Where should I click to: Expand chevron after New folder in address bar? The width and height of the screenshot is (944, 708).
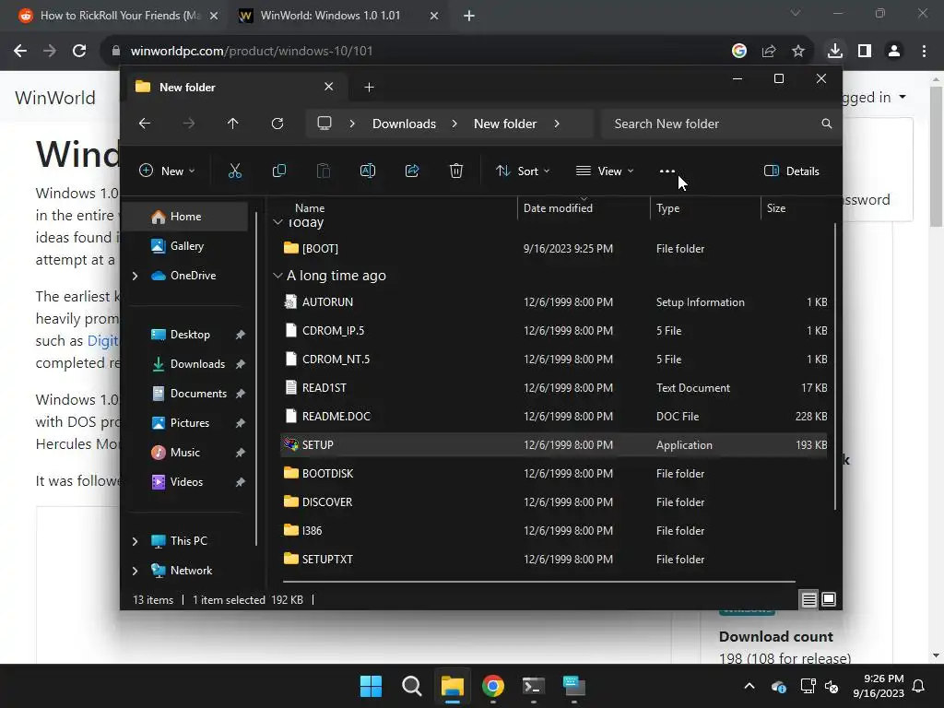click(x=557, y=124)
